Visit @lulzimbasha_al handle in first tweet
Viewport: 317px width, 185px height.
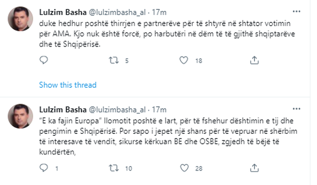[x=117, y=12]
